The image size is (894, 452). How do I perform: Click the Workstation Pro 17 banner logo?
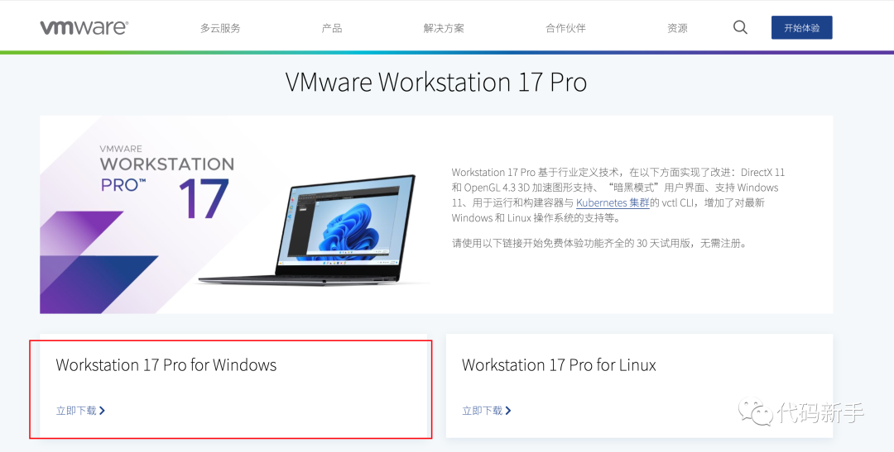point(166,182)
